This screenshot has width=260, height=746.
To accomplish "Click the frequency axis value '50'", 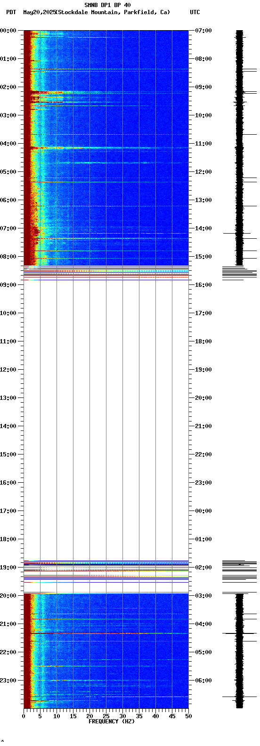I will pyautogui.click(x=188, y=716).
